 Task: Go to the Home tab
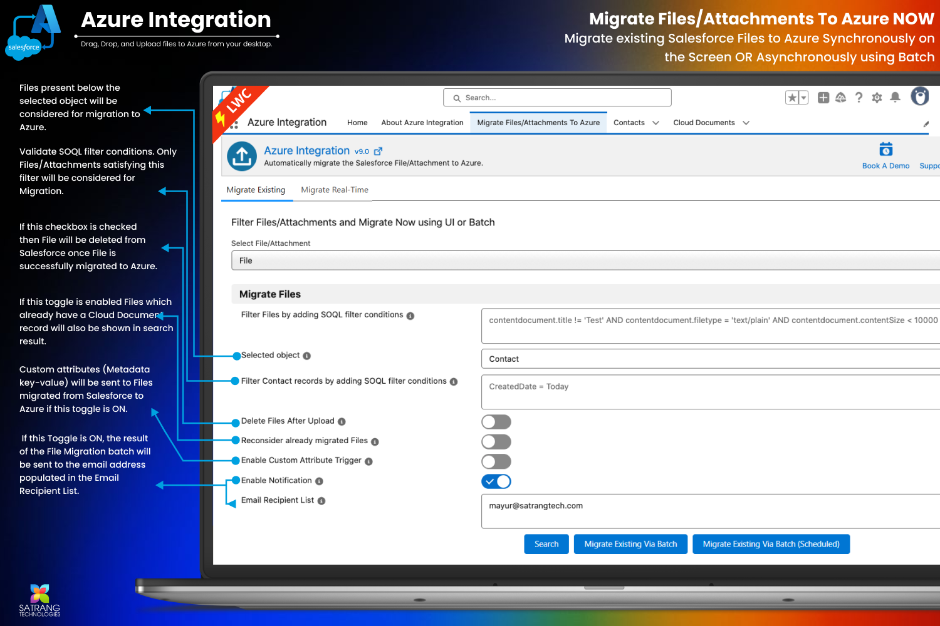tap(357, 123)
